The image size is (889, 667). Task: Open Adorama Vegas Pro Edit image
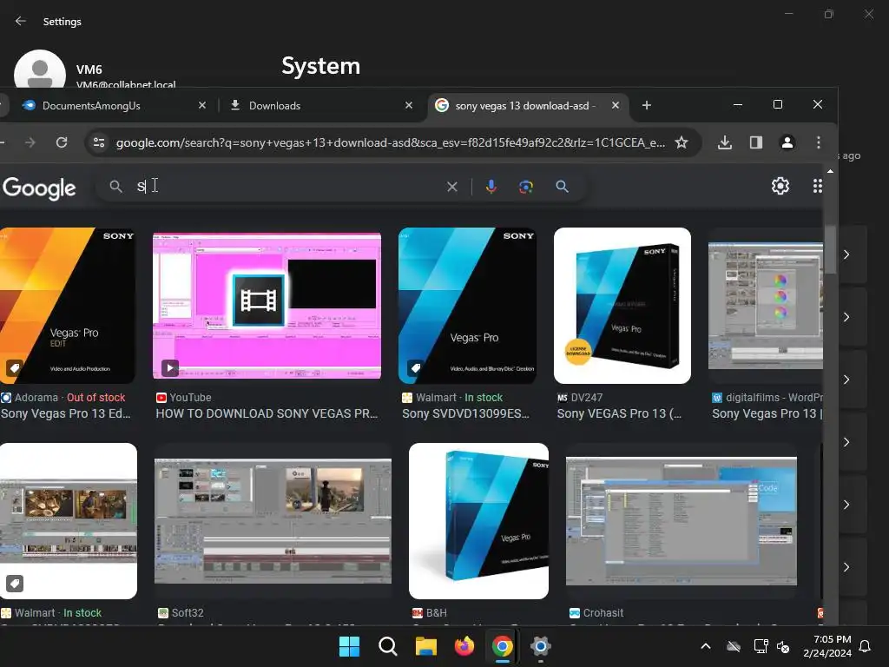click(x=68, y=305)
